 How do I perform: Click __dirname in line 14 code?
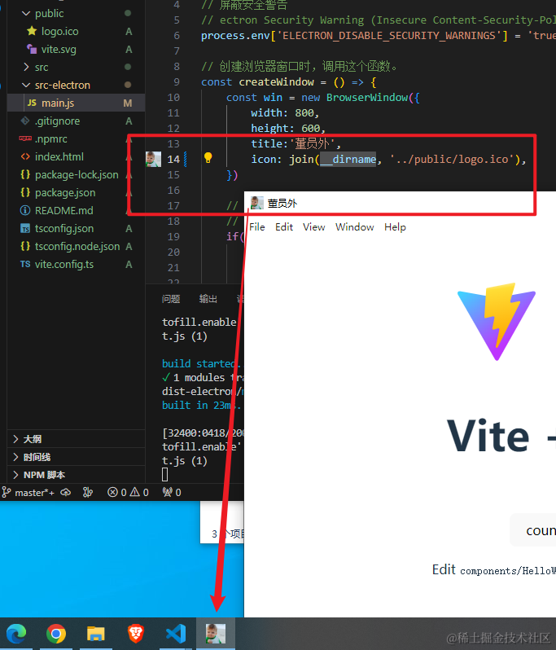click(348, 159)
